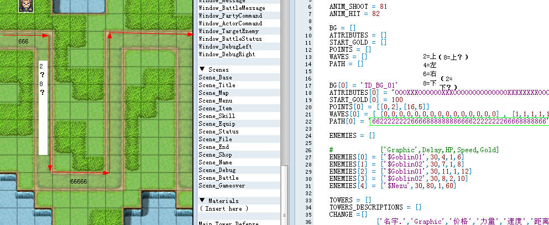Click the WAVES[0] array line
Screen dimensions: 549x225
pos(439,114)
